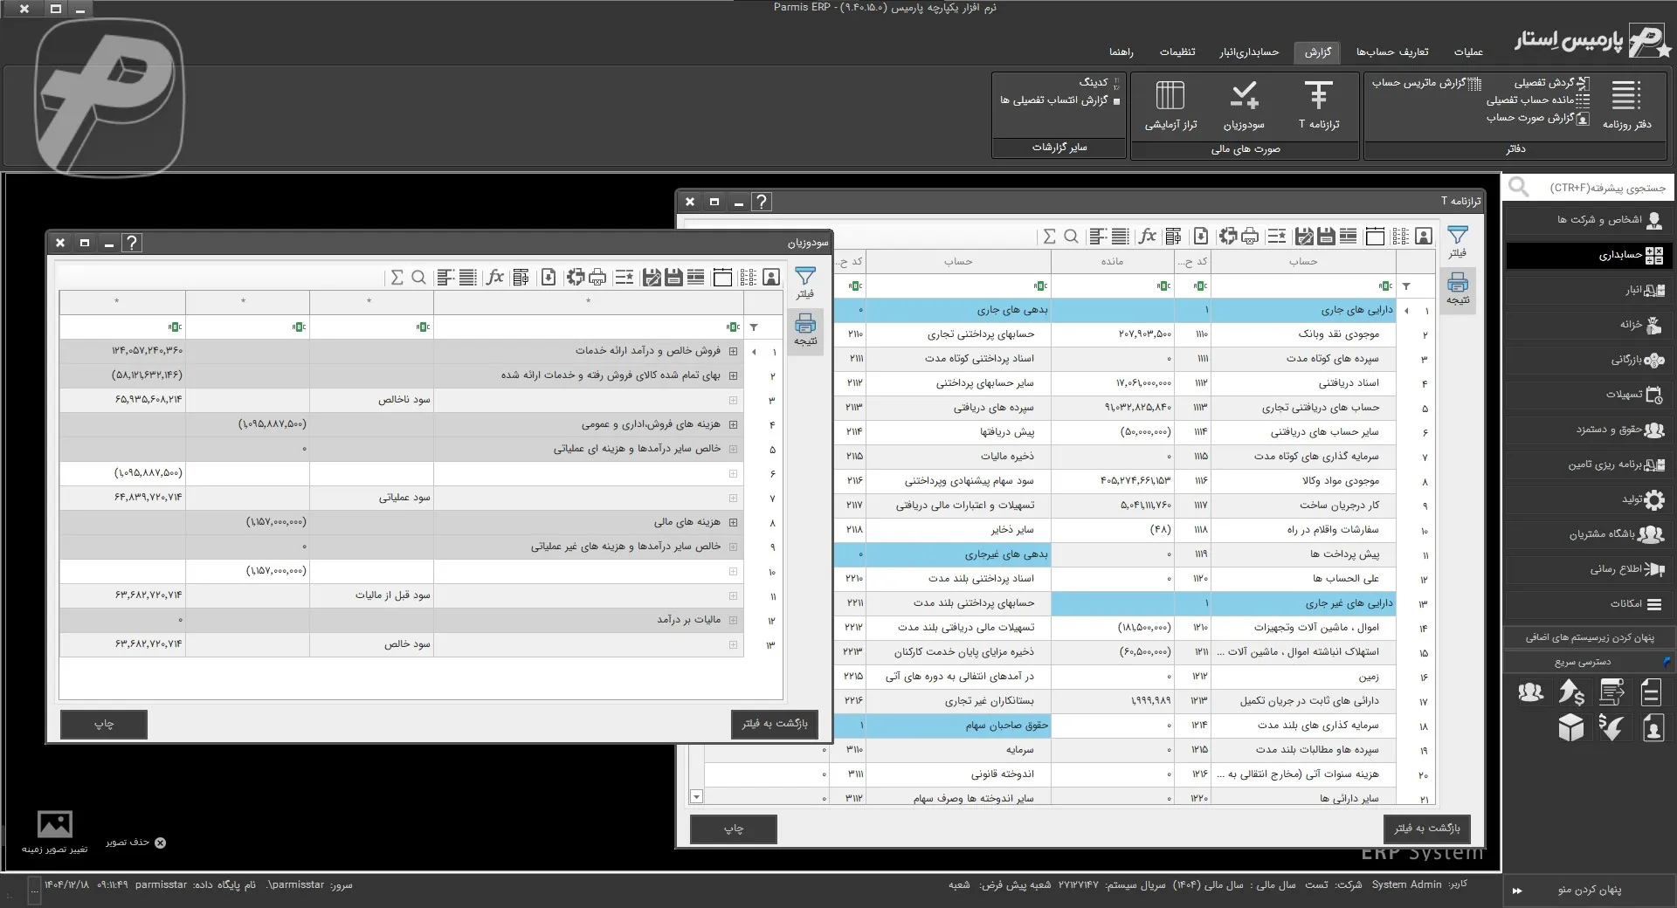Click بازگشت به فیلتر in سودوزیان window
Image resolution: width=1677 pixels, height=908 pixels.
[x=775, y=724]
